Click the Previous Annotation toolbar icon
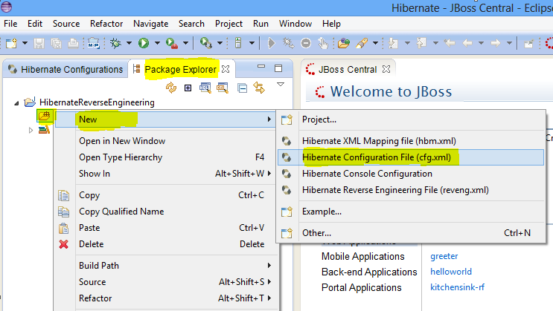553x311 pixels. click(421, 43)
